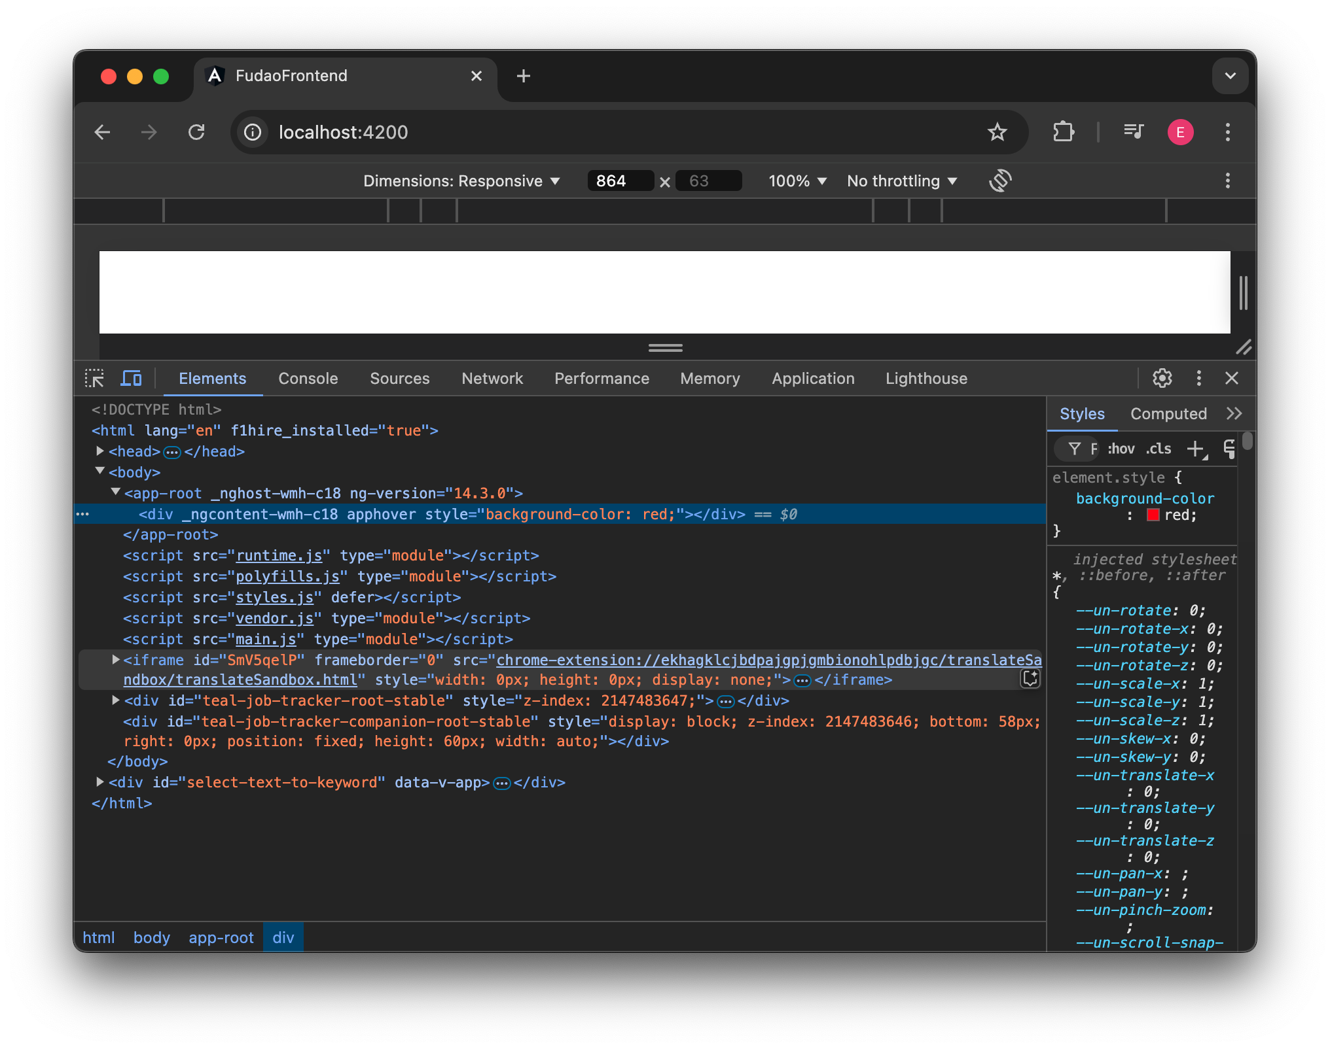Click the rotate viewport icon
The image size is (1330, 1049).
(1000, 181)
